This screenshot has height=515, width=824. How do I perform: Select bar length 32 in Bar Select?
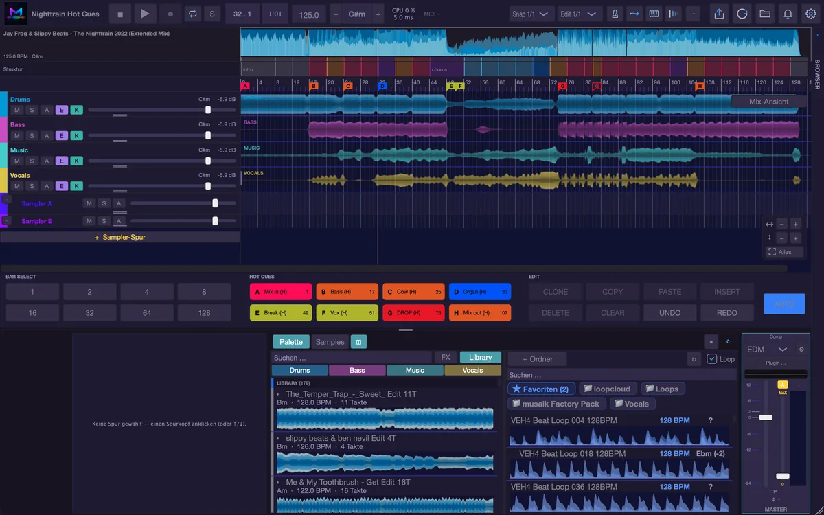pyautogui.click(x=89, y=312)
